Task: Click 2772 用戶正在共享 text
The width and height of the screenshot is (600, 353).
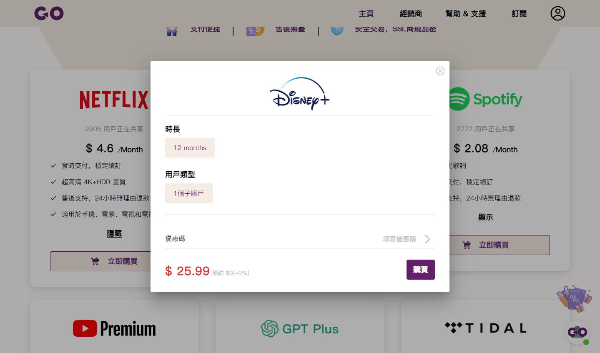Action: [x=485, y=129]
